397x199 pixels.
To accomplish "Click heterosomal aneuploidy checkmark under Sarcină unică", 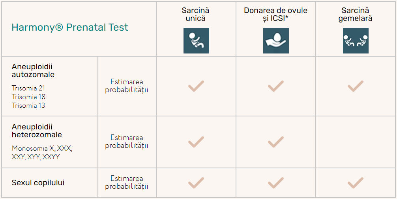I will click(196, 142).
